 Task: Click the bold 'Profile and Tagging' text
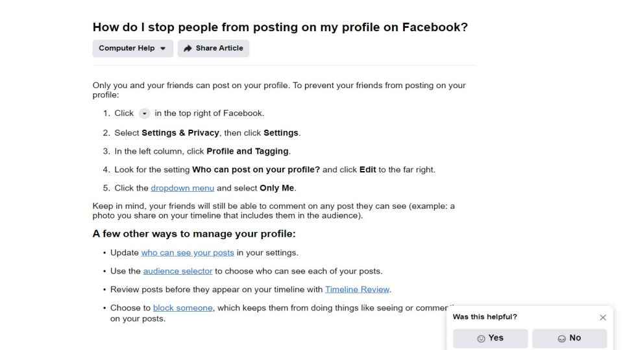pyautogui.click(x=247, y=151)
